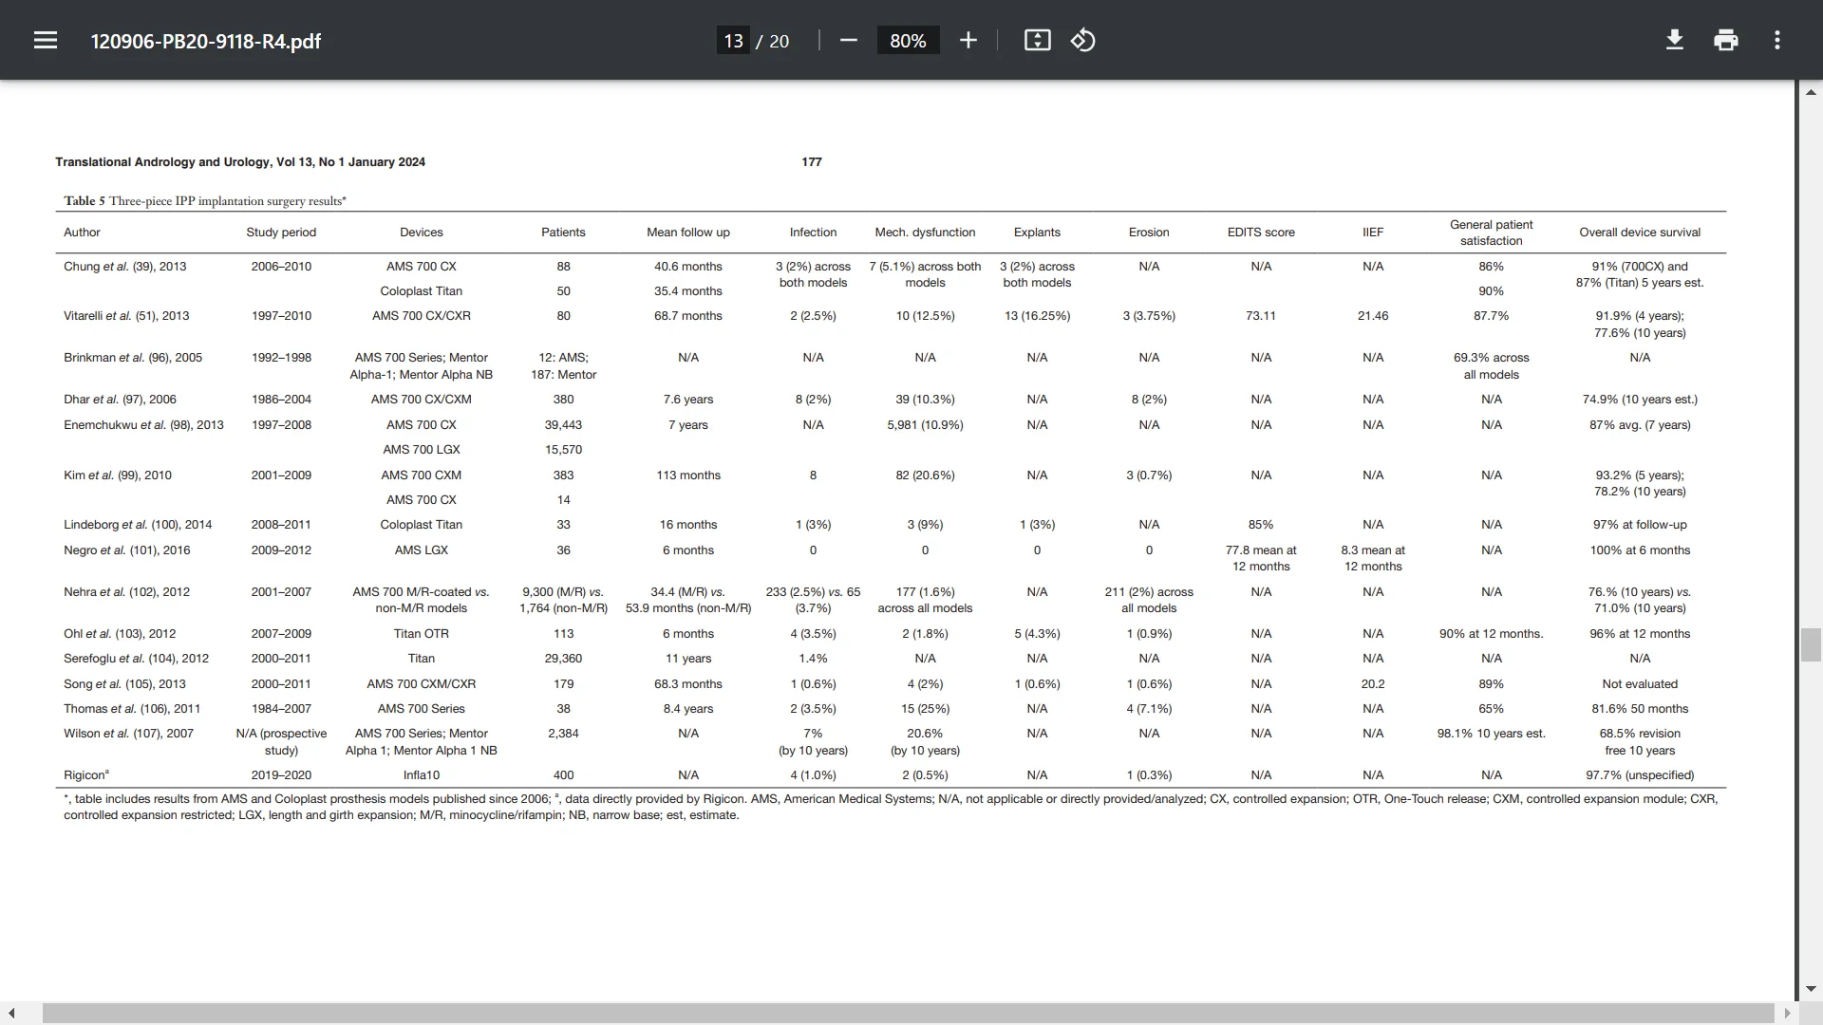Viewport: 1823px width, 1025px height.
Task: Click the 'Devices' column header
Action: pos(422,233)
